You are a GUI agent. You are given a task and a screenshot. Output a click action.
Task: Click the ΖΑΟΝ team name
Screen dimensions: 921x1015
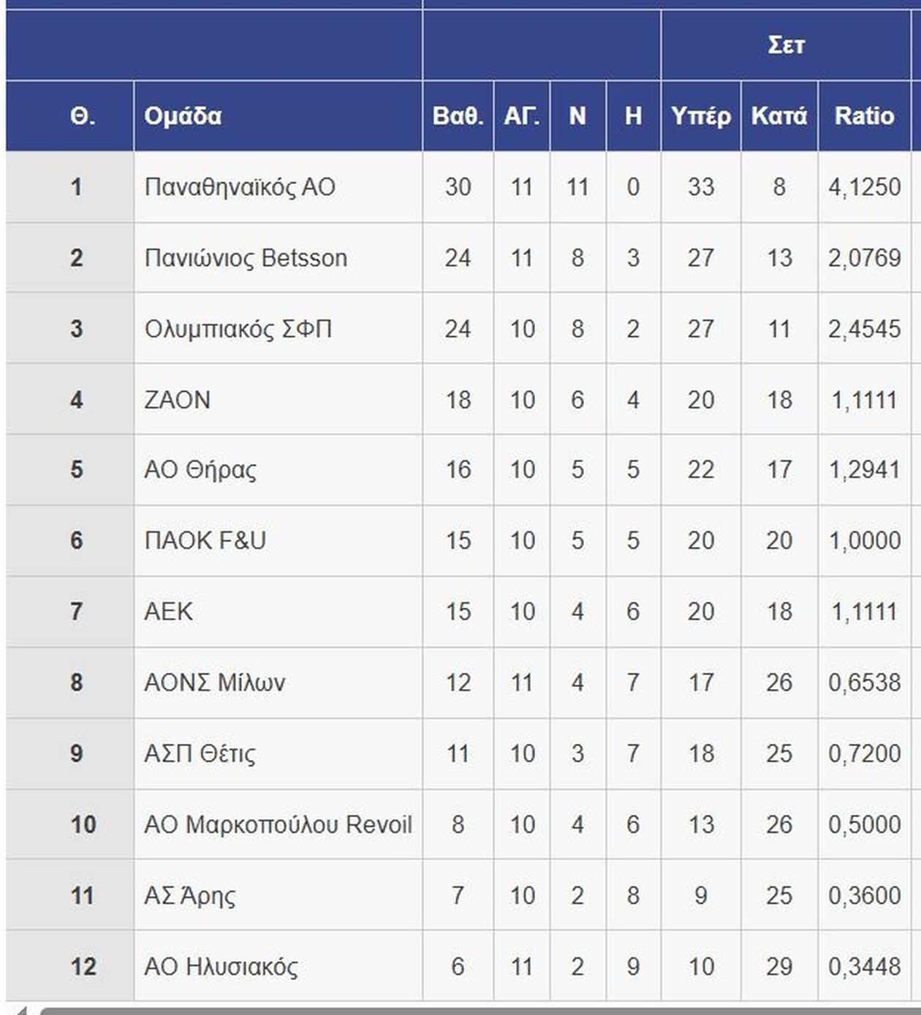point(178,400)
